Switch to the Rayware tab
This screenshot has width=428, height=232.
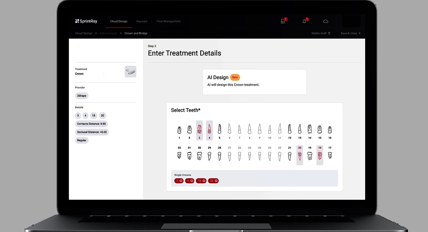point(142,21)
